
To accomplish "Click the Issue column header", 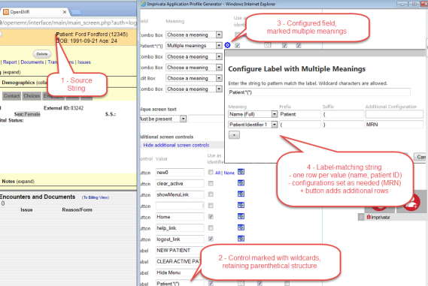I will tap(26, 209).
